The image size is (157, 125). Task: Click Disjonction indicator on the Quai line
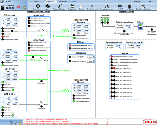pos(33,57)
